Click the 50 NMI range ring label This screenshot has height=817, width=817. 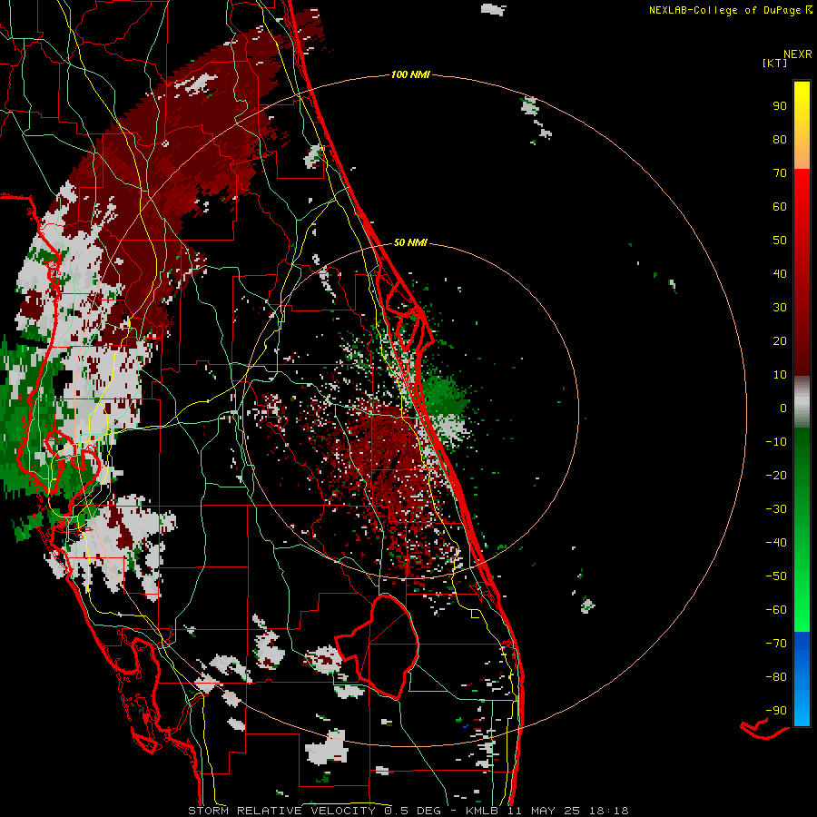click(x=410, y=242)
